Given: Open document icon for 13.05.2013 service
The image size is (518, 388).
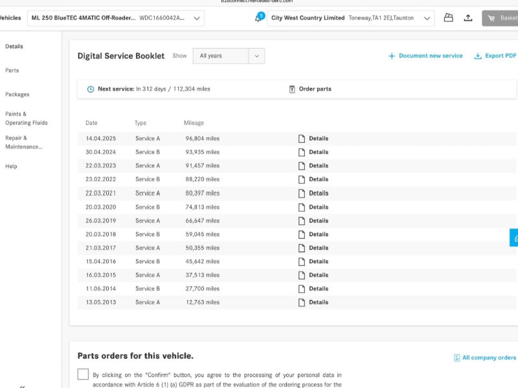Looking at the screenshot, I should [x=302, y=302].
